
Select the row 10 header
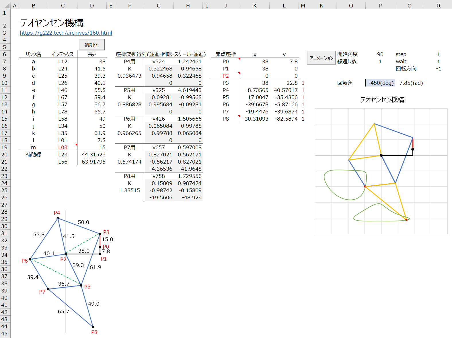5,83
